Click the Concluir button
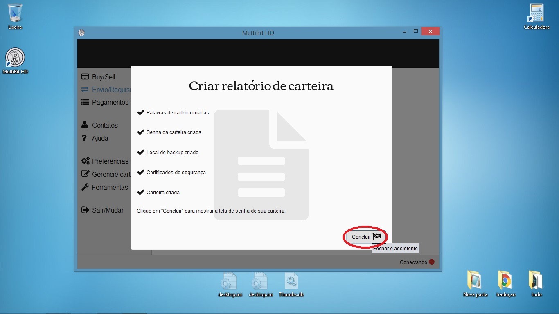The image size is (559, 314). 365,237
